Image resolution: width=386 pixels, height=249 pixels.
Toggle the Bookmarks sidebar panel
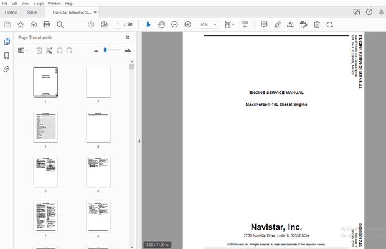pos(7,55)
